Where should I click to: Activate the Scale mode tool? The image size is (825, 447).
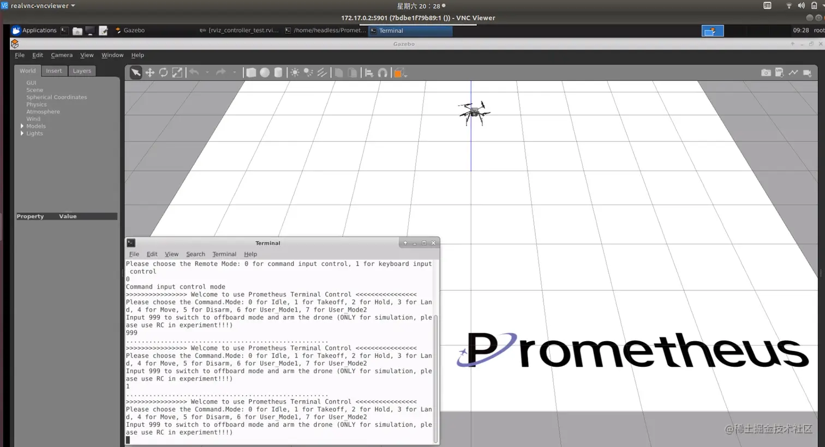pos(177,73)
